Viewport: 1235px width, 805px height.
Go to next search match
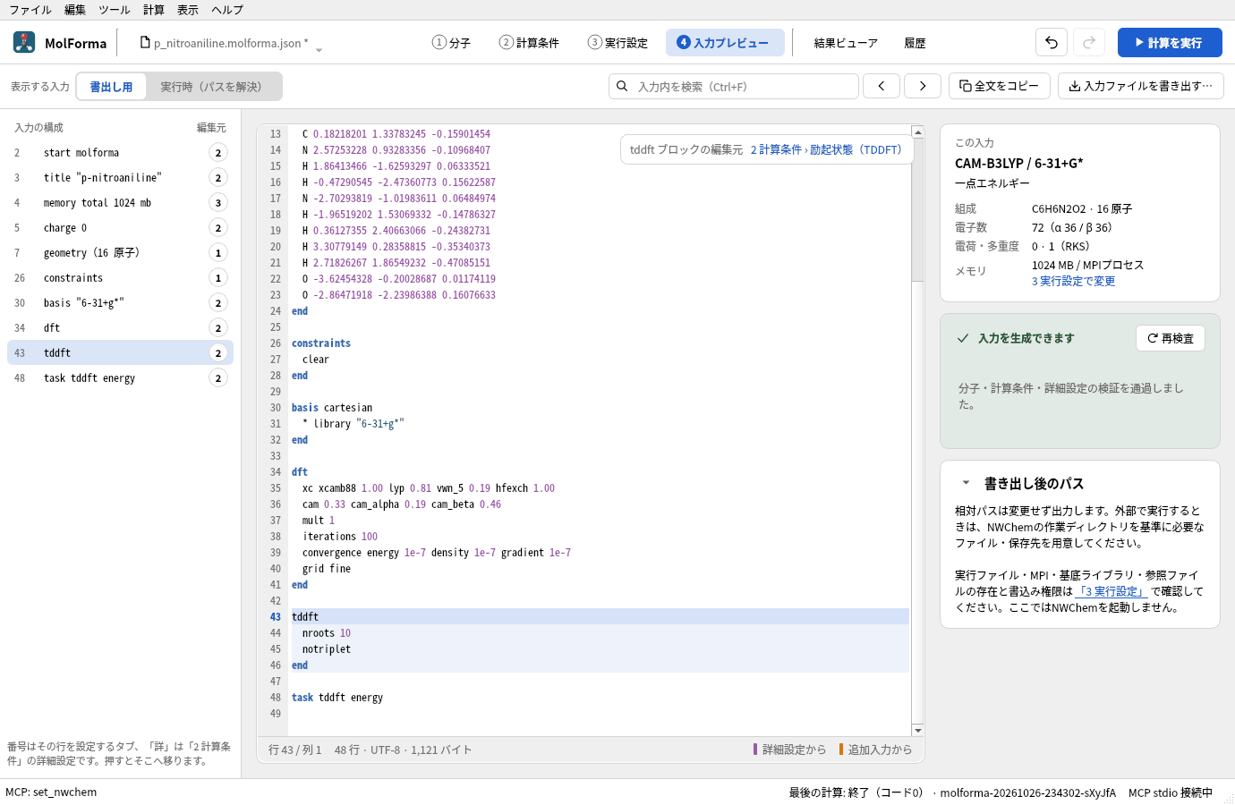(x=923, y=86)
